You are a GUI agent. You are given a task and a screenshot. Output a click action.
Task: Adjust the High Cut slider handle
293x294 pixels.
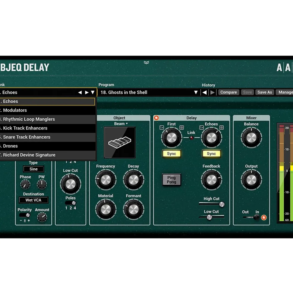pyautogui.click(x=222, y=204)
